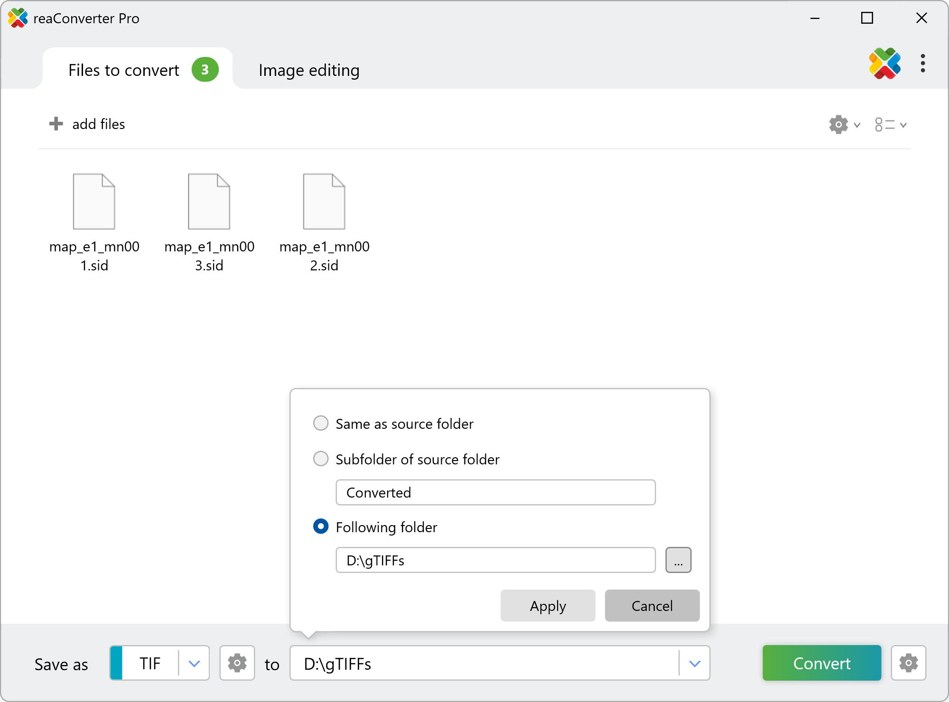This screenshot has width=949, height=702.
Task: Choose Subfolder of source folder option
Action: pos(321,459)
